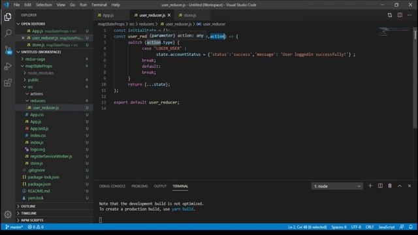Open the Extensions view
This screenshot has width=418, height=235.
(8, 83)
